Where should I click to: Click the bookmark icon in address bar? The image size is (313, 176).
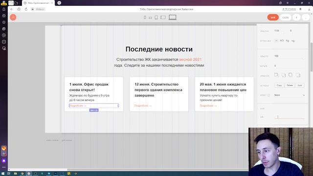(300, 9)
